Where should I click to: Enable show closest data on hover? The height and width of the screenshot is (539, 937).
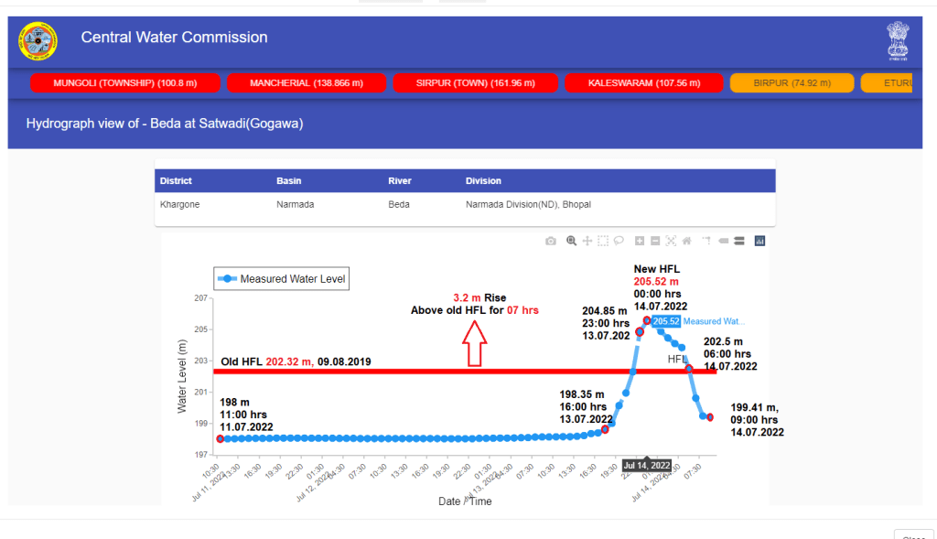[723, 241]
